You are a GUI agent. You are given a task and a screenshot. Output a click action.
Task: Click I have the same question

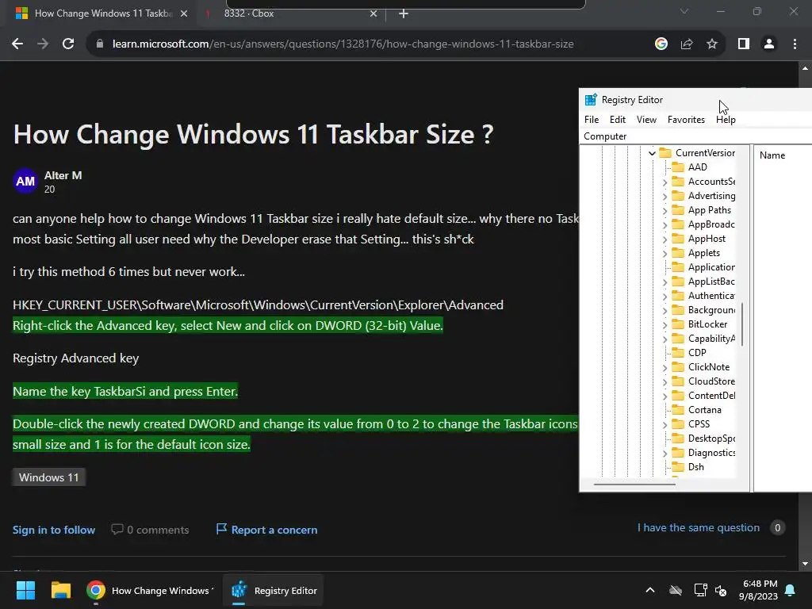[x=699, y=527]
